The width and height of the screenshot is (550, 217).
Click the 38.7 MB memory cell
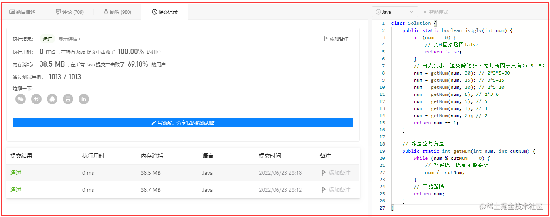coord(151,190)
